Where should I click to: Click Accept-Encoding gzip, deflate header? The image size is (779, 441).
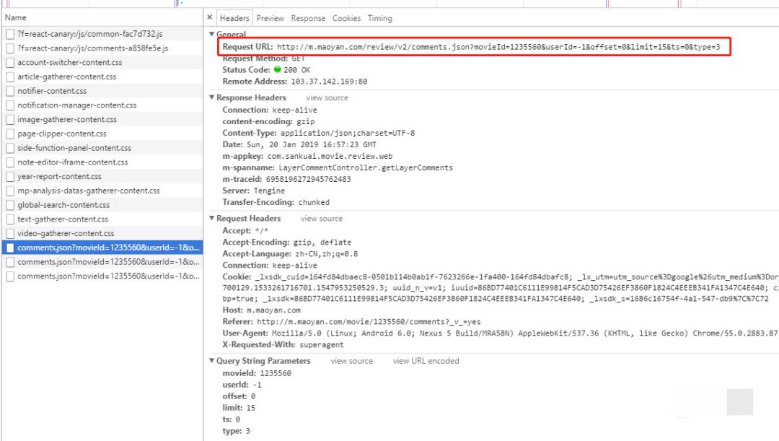(x=286, y=243)
